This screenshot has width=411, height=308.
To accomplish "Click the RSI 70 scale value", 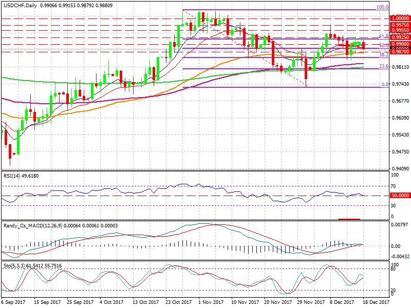I will (393, 186).
